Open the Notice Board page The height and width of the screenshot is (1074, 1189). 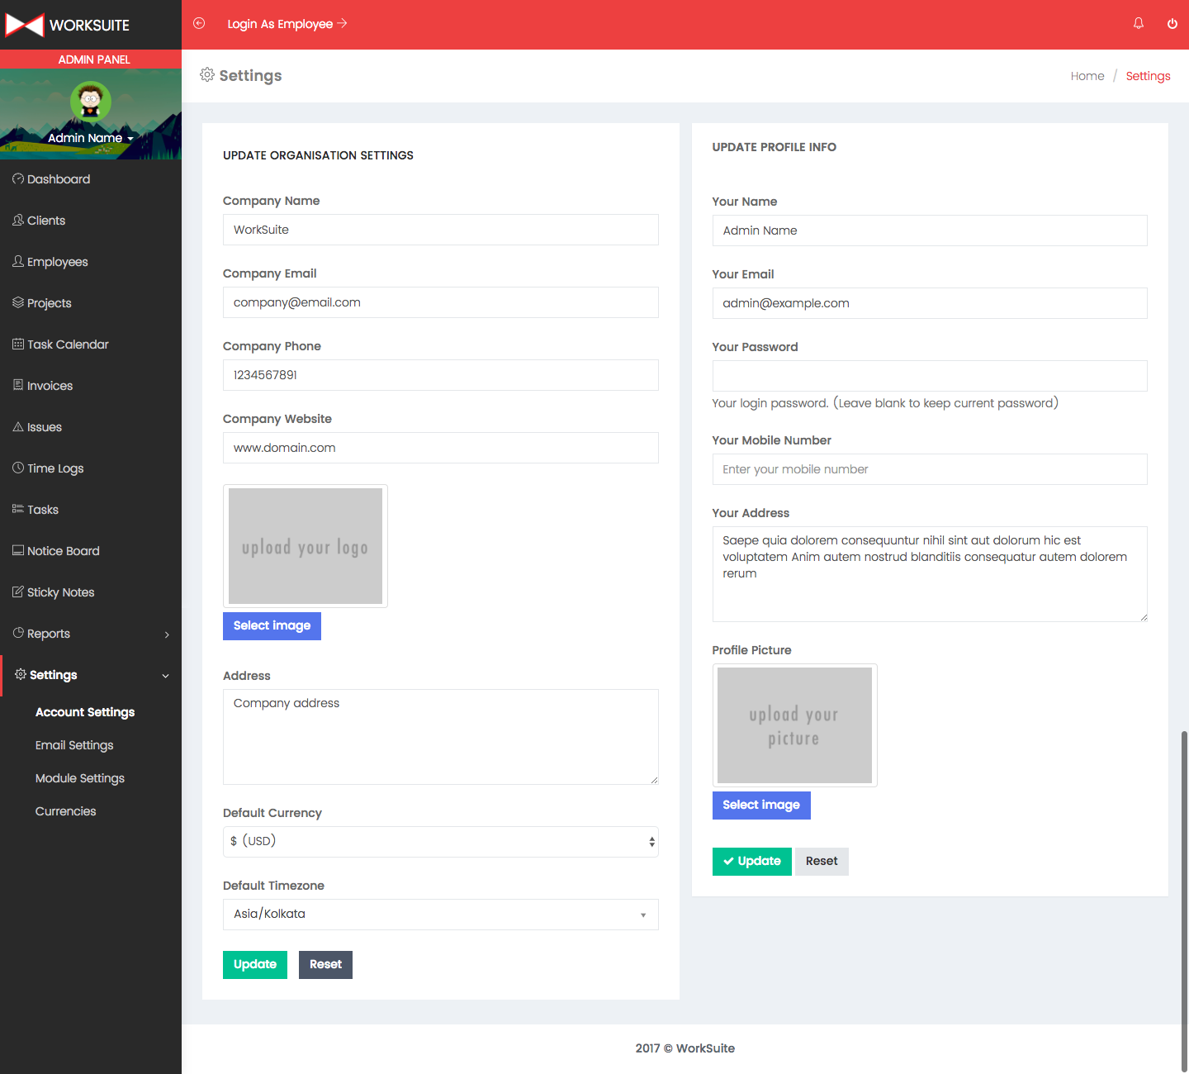pos(63,551)
